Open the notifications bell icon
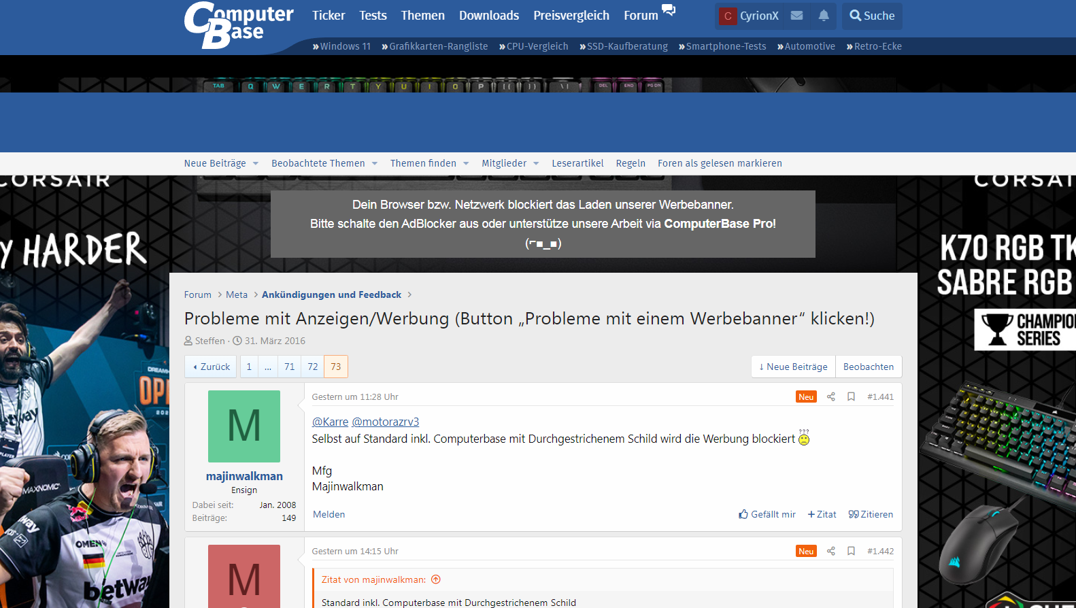Screen dimensions: 1076x608 tap(824, 16)
